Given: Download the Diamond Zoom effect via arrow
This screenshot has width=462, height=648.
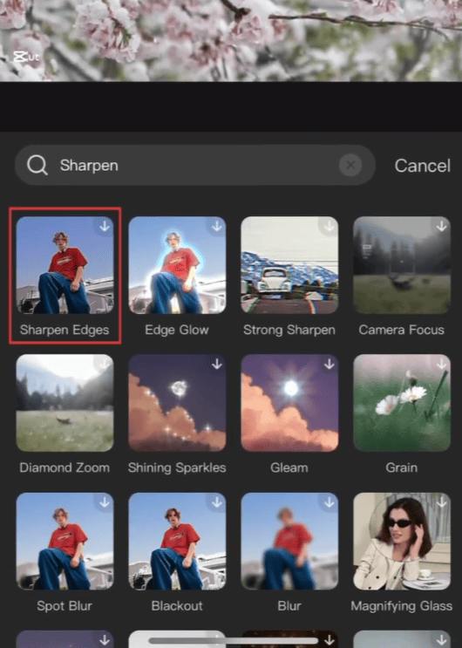Looking at the screenshot, I should click(x=105, y=364).
